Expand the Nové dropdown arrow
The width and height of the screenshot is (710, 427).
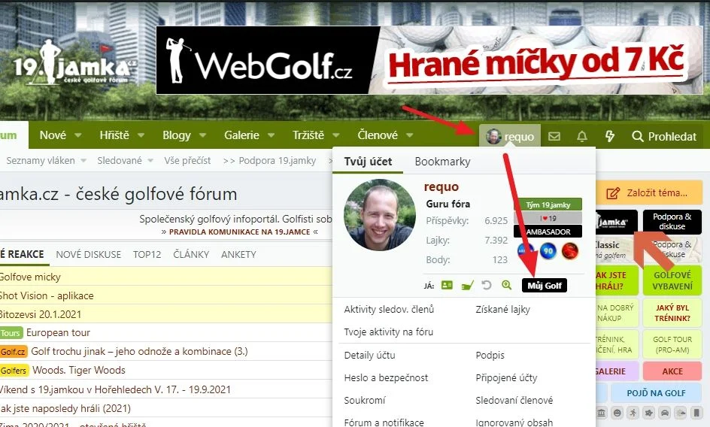[78, 135]
